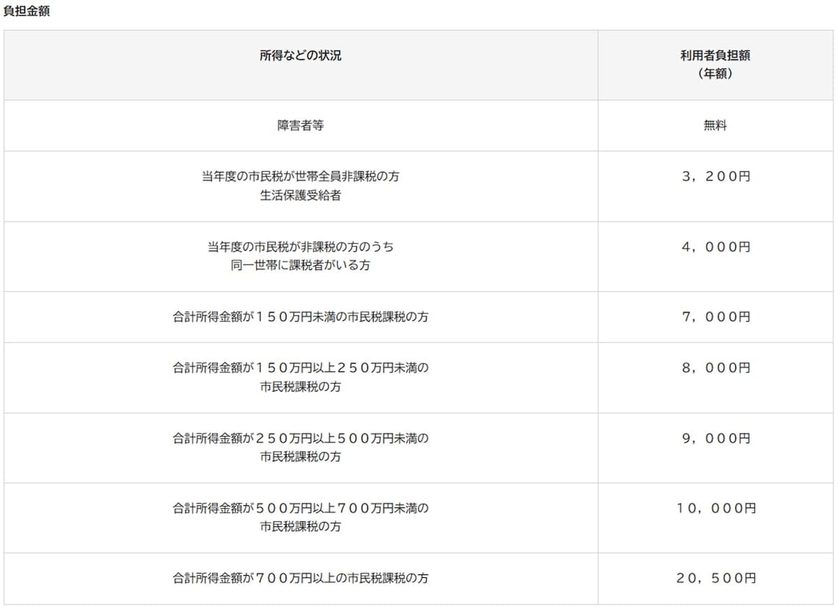
Task: Click the 8,000円 fee amount
Action: pos(715,367)
